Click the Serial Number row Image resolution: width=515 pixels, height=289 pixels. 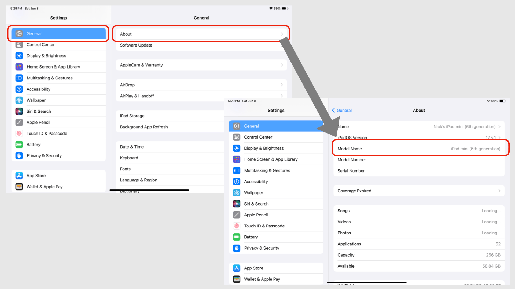tap(419, 171)
